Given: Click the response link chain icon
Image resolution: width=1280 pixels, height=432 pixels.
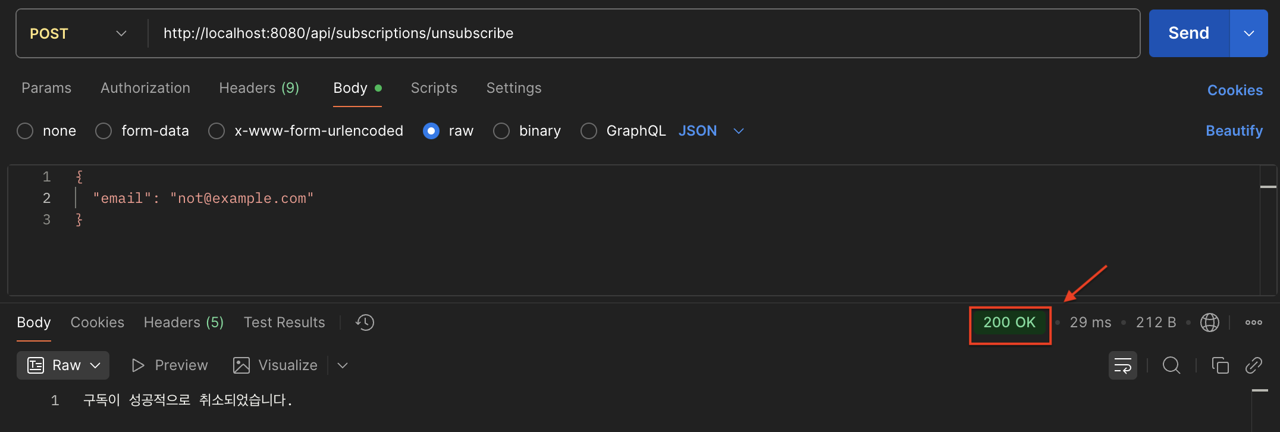Looking at the screenshot, I should click(1253, 365).
